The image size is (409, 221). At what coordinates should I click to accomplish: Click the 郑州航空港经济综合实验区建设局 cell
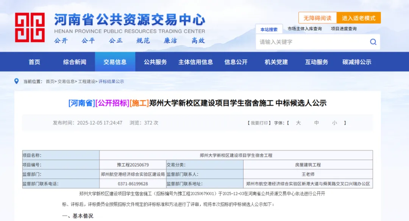(133, 174)
